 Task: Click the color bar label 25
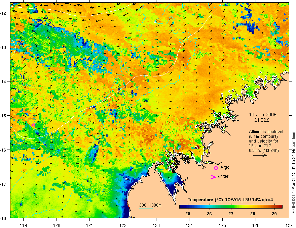188,214
